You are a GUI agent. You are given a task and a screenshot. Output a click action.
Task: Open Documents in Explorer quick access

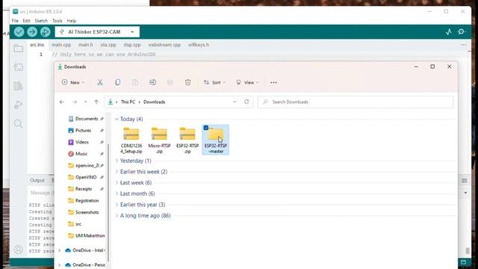(x=87, y=119)
